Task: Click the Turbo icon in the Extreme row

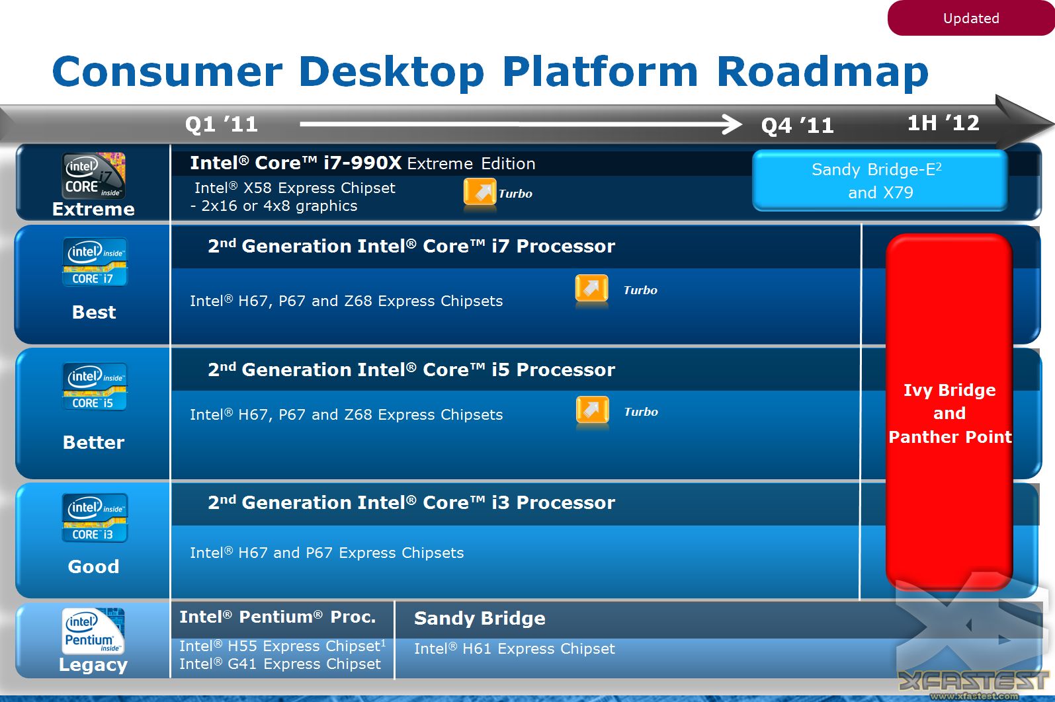Action: pos(480,193)
